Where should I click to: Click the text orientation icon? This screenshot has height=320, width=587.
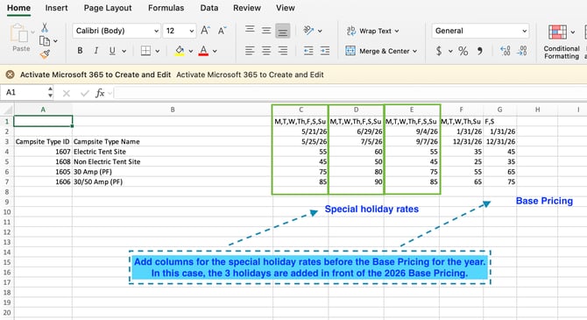tap(308, 31)
